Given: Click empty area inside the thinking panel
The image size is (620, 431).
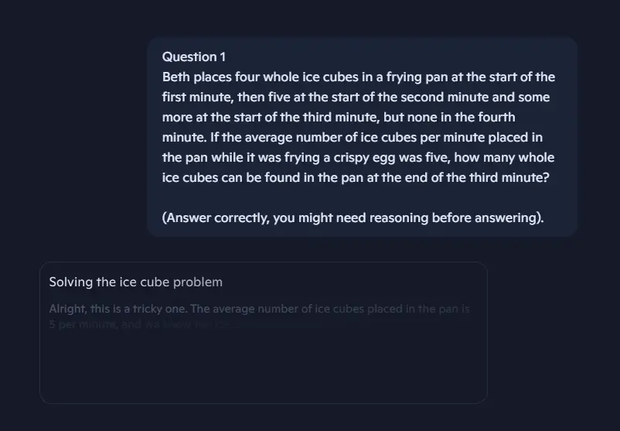Looking at the screenshot, I should click(x=264, y=368).
